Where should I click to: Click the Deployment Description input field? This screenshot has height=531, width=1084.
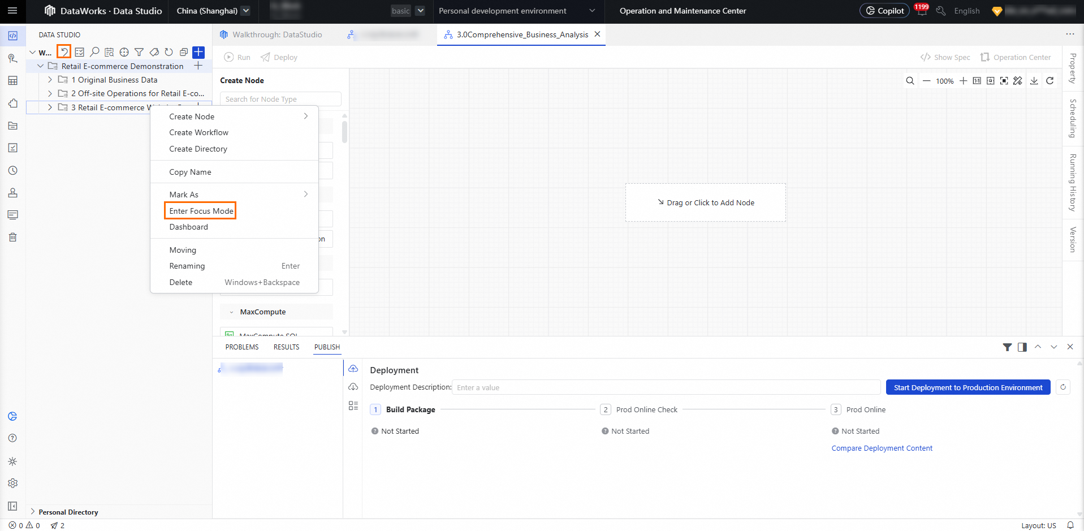(666, 387)
